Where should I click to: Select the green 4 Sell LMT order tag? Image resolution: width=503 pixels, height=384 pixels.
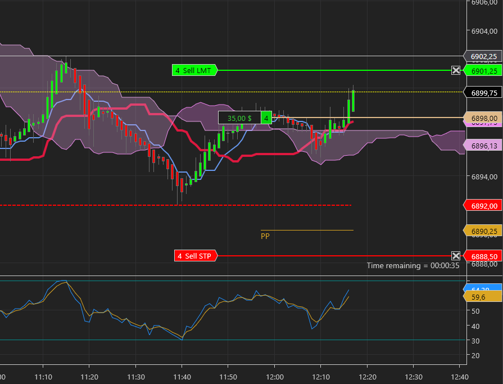194,70
